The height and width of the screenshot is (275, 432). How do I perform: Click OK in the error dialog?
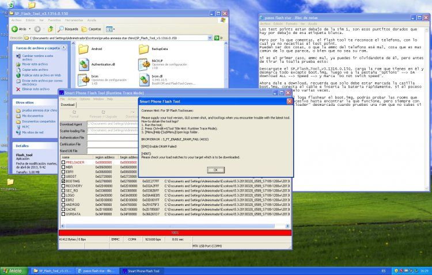pyautogui.click(x=216, y=170)
